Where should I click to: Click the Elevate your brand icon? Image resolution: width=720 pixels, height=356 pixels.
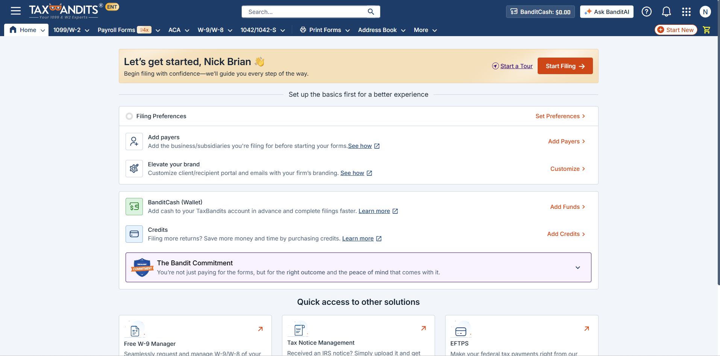click(x=134, y=169)
